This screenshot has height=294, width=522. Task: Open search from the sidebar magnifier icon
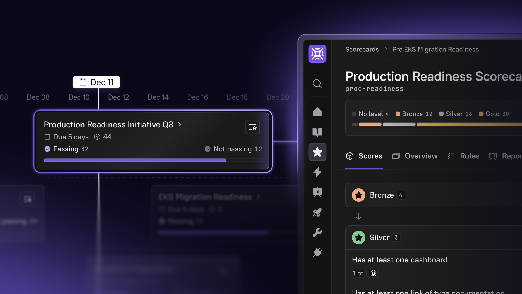pyautogui.click(x=317, y=84)
